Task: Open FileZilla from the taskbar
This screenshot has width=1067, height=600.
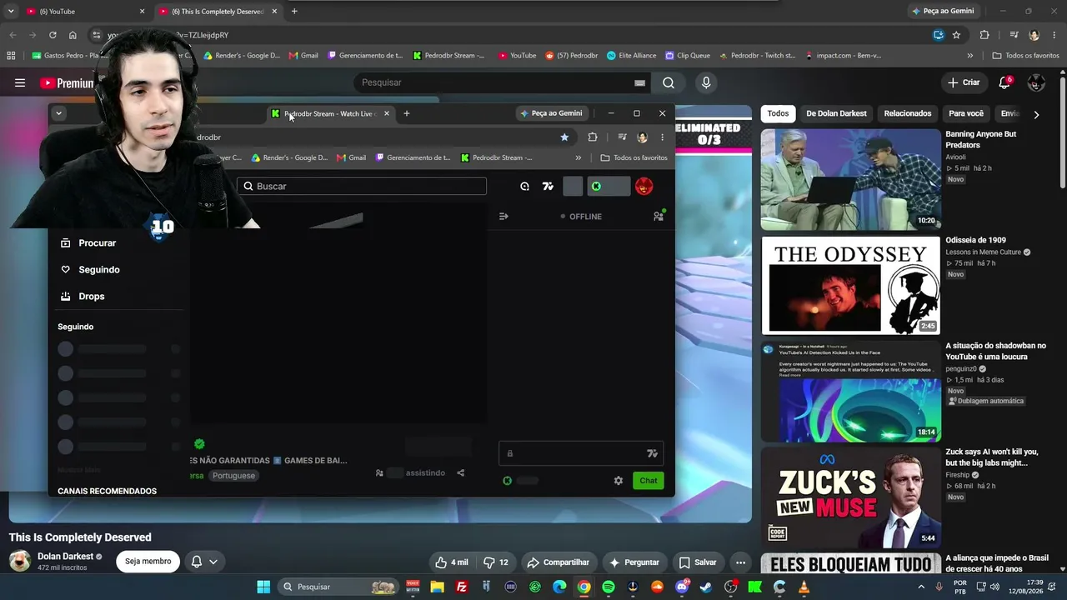Action: (462, 587)
